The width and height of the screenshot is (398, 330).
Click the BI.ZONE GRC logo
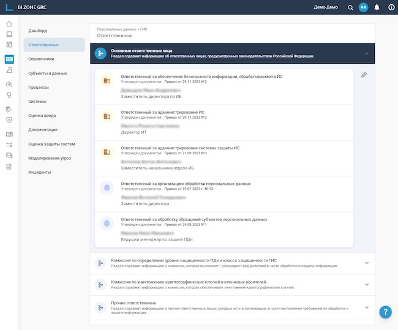[x=26, y=7]
